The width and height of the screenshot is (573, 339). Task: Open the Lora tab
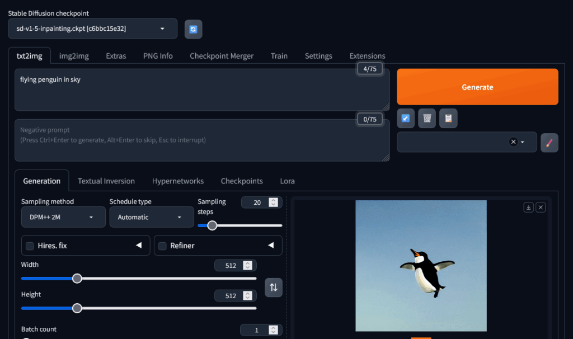point(287,181)
